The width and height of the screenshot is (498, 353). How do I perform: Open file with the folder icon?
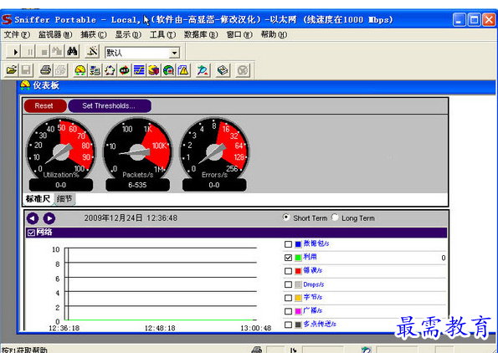[x=12, y=69]
